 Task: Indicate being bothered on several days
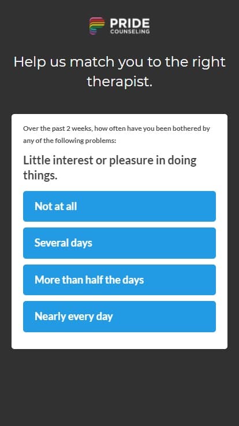[119, 243]
